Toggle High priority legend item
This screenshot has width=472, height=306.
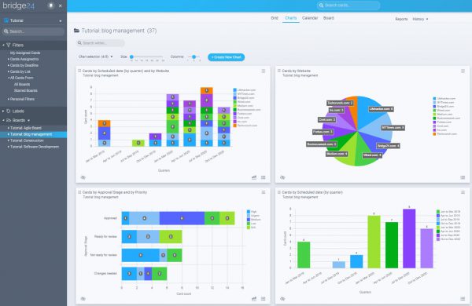[252, 212]
